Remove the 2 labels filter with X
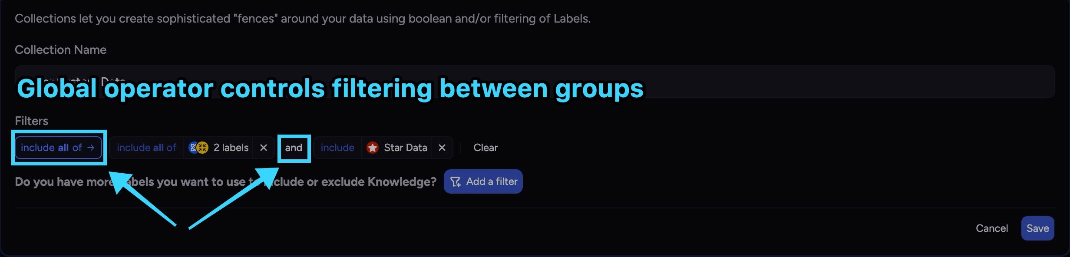Screen dimensions: 1070x257 tap(263, 148)
